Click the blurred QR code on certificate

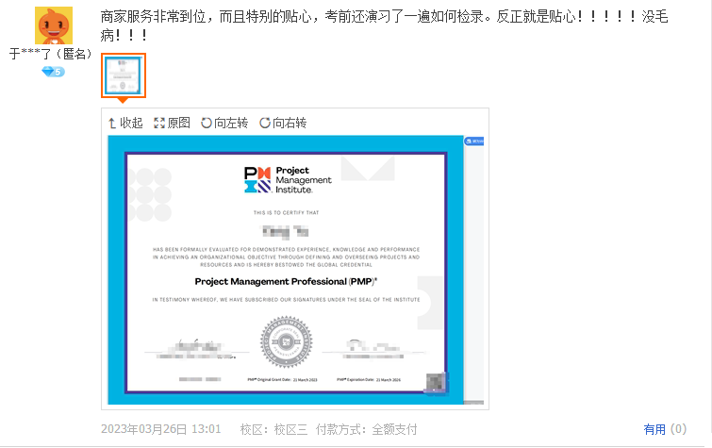(x=435, y=381)
